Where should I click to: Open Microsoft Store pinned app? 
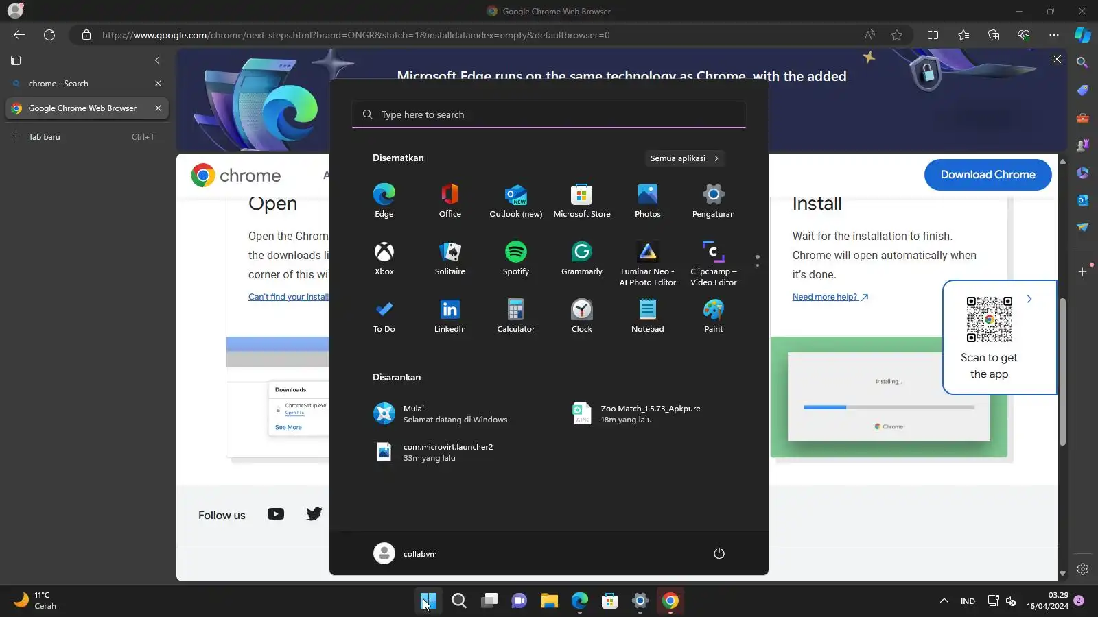pos(582,200)
